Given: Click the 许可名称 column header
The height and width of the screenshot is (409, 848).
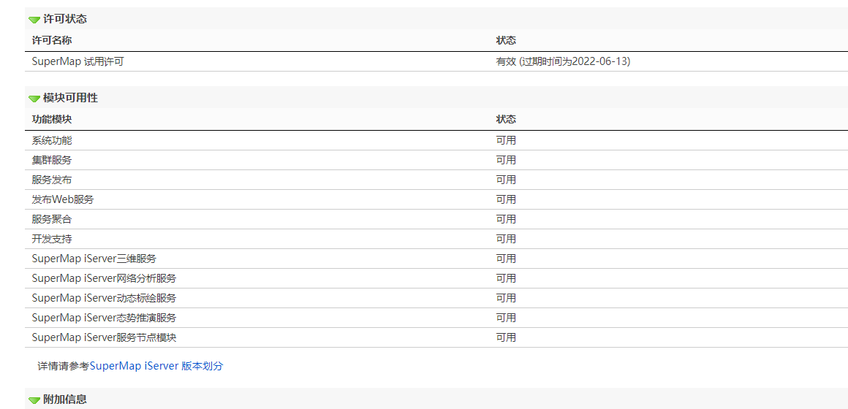Looking at the screenshot, I should pyautogui.click(x=52, y=40).
